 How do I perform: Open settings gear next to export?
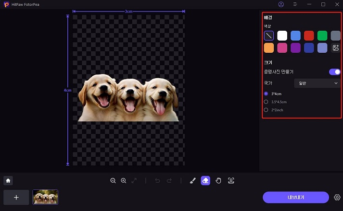pyautogui.click(x=337, y=197)
